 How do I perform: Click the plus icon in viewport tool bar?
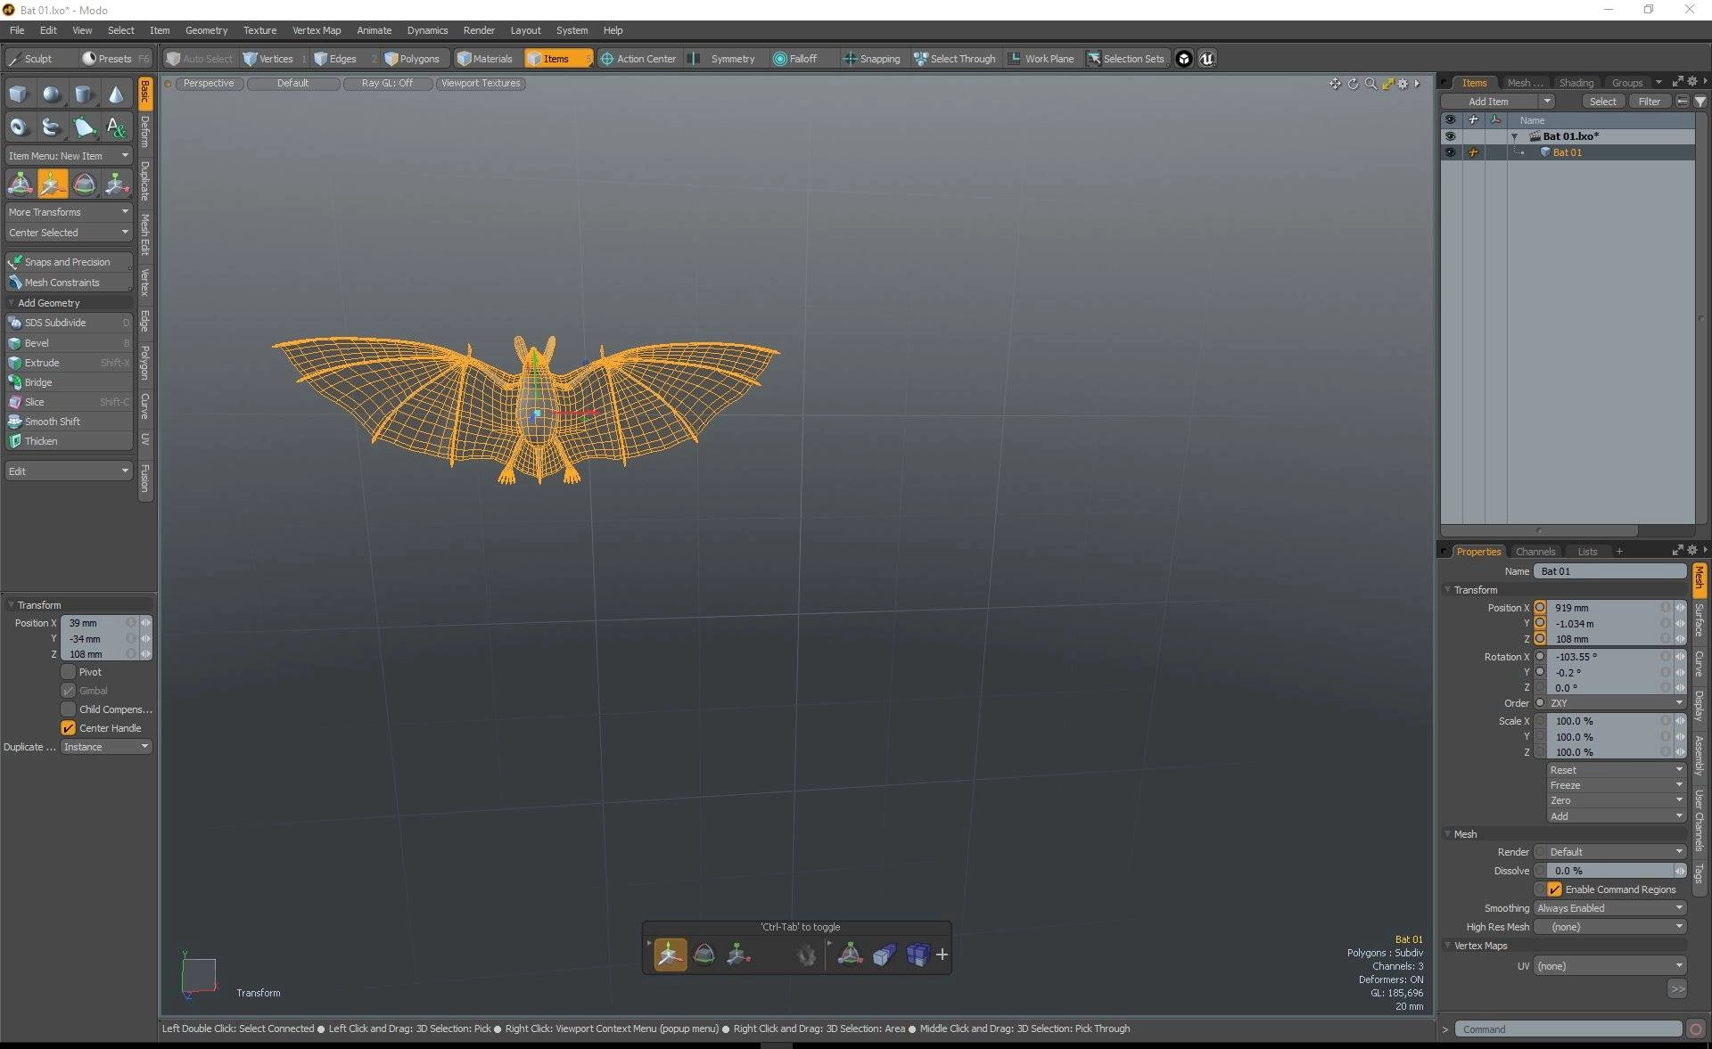tap(942, 955)
